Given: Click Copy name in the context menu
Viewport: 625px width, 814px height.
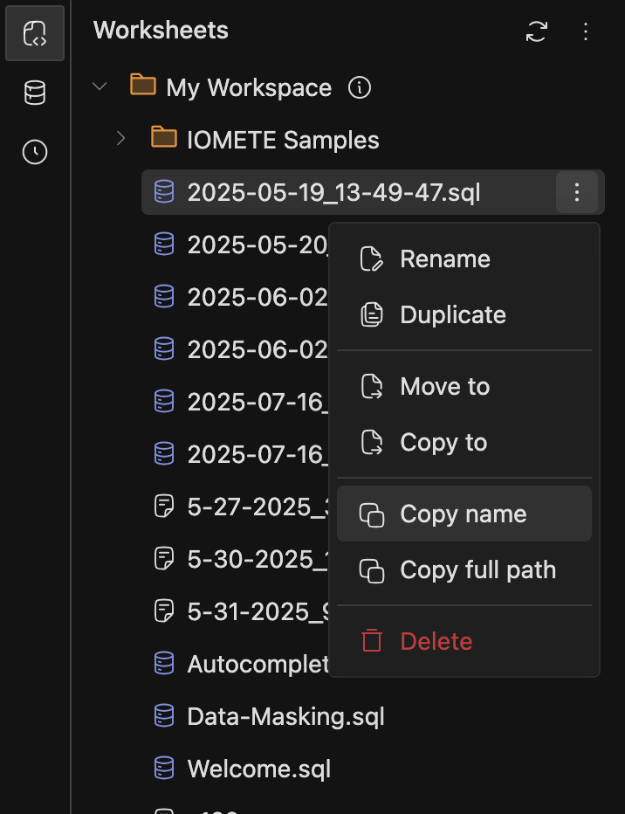Looking at the screenshot, I should coord(464,514).
